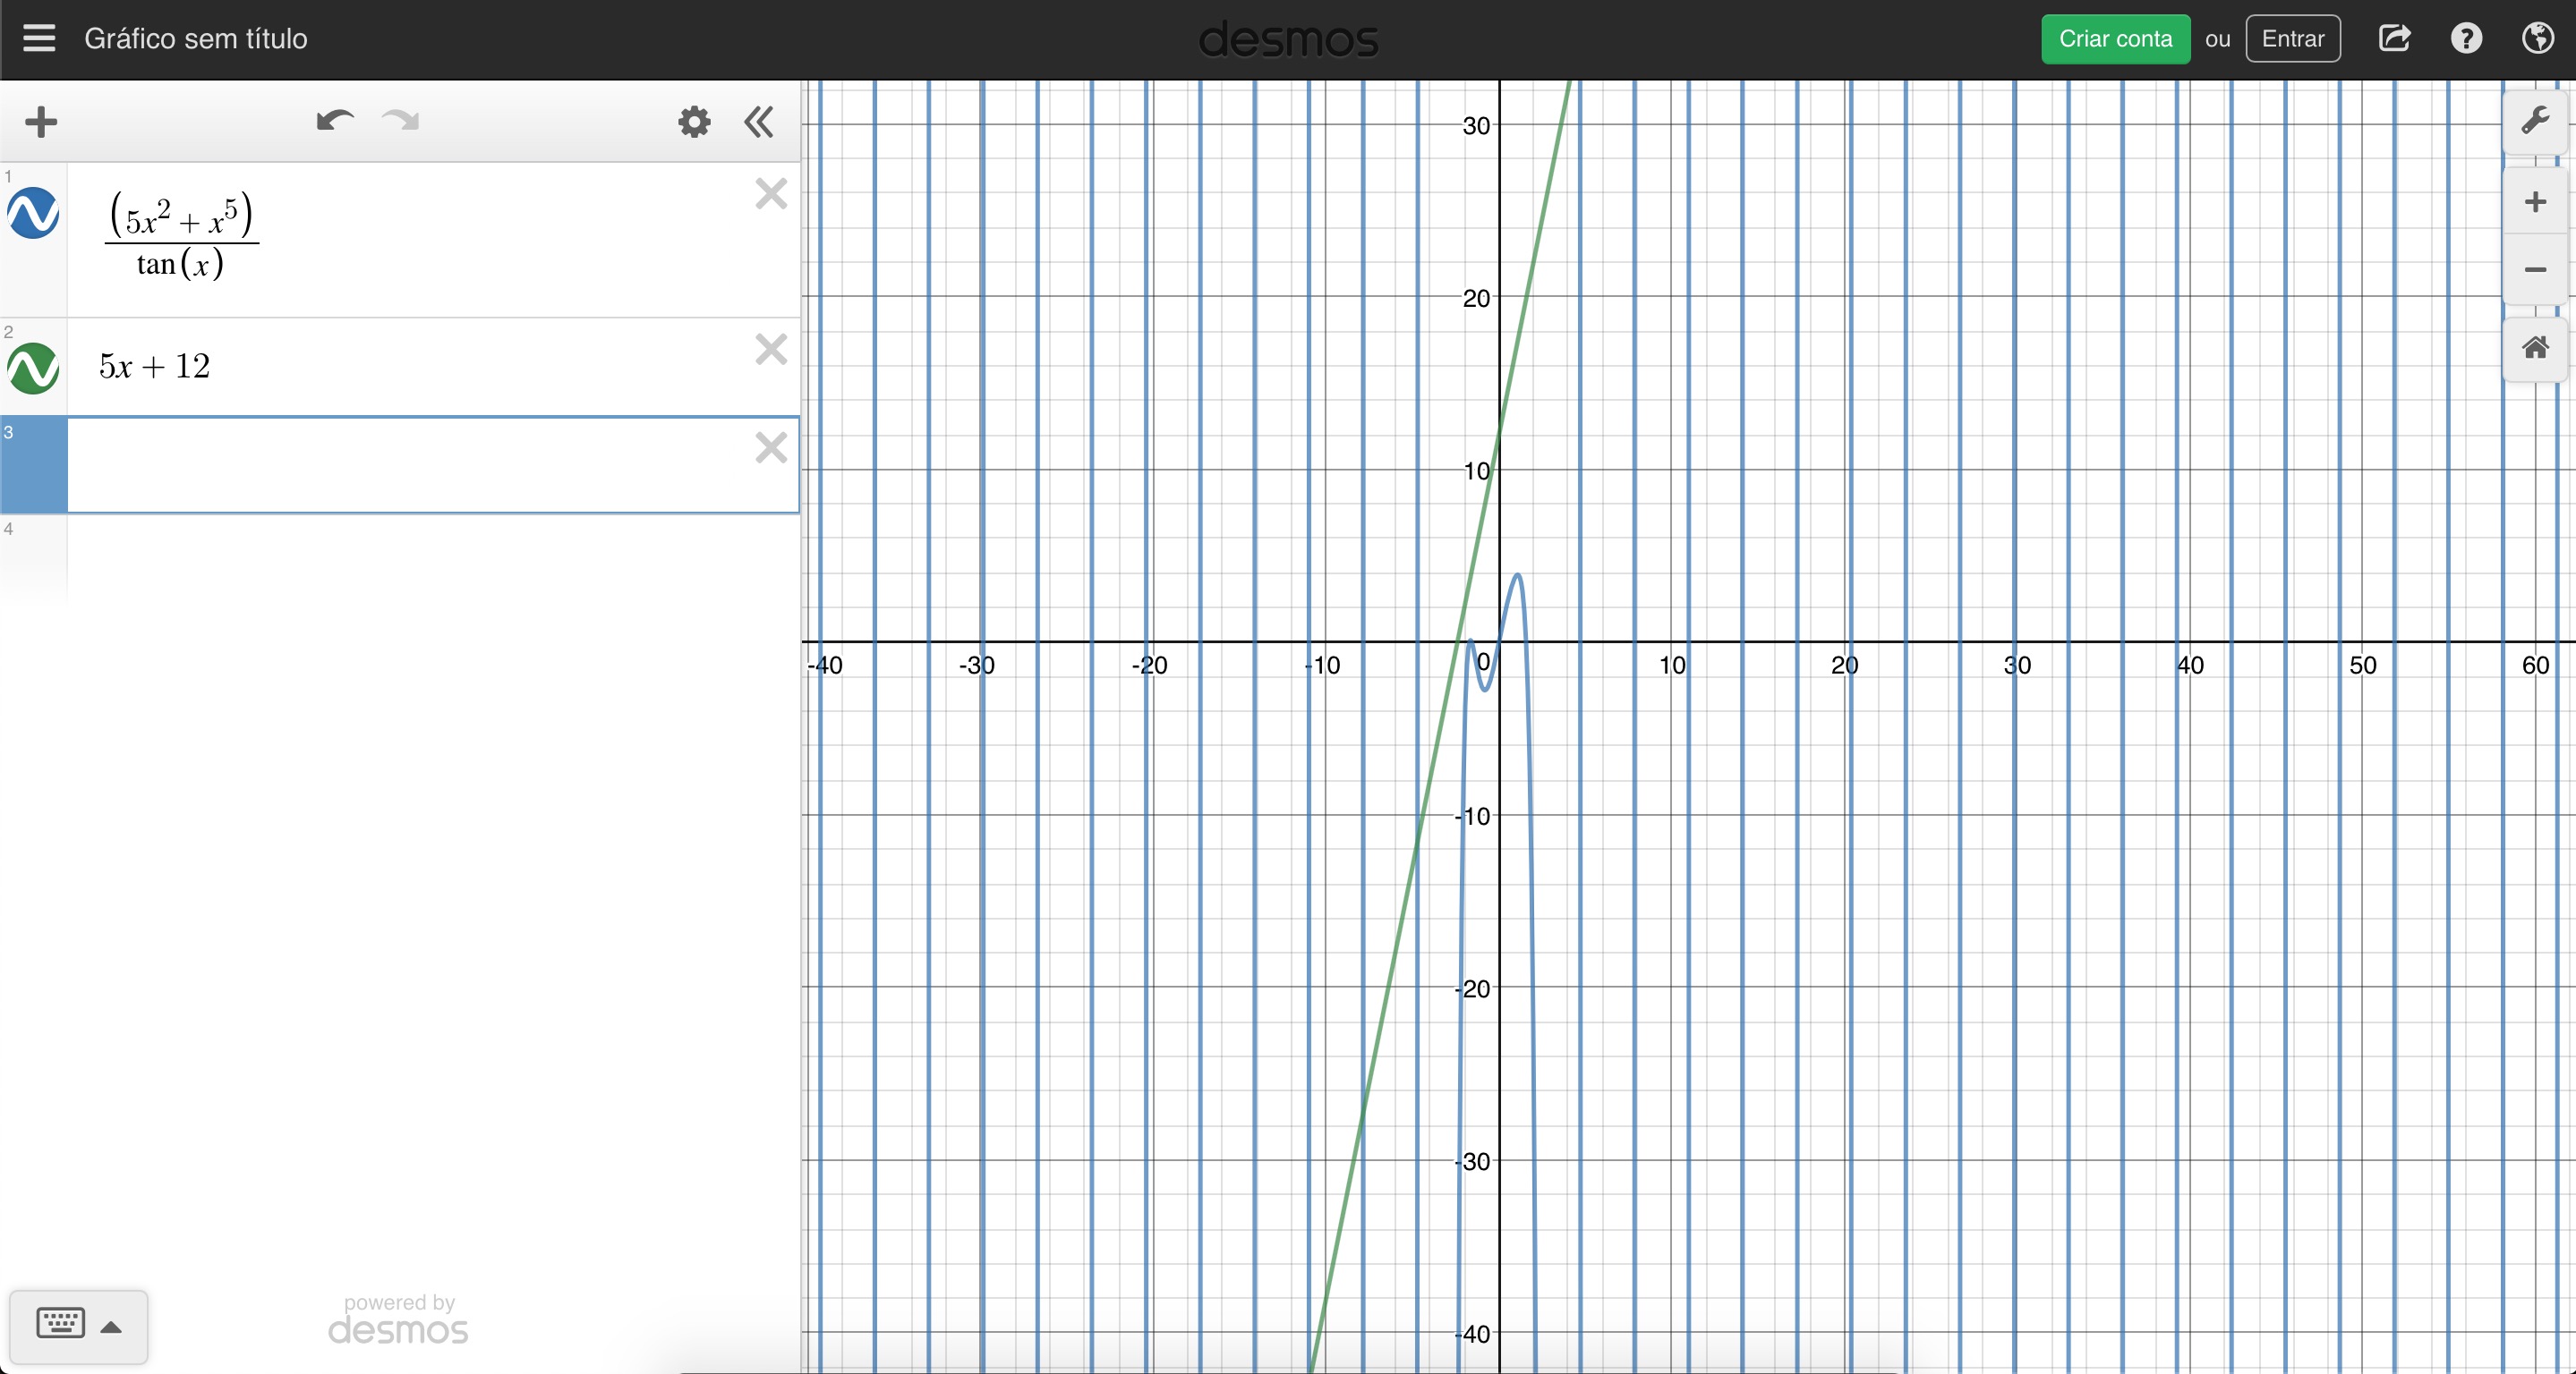Image resolution: width=2576 pixels, height=1374 pixels.
Task: Share the graph
Action: pyautogui.click(x=2394, y=38)
